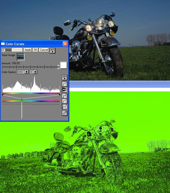Click the right black curve endpoint
The image size is (170, 193).
point(60,95)
